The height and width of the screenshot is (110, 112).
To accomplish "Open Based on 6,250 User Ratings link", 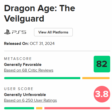I will [x=30, y=100].
